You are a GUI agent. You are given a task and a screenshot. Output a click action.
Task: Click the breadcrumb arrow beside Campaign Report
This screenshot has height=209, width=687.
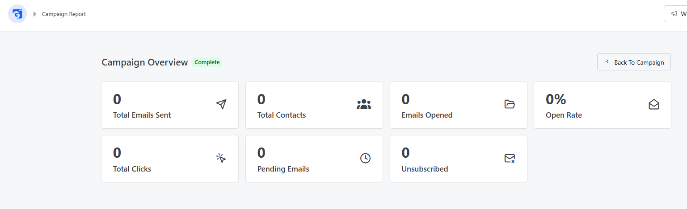point(35,14)
